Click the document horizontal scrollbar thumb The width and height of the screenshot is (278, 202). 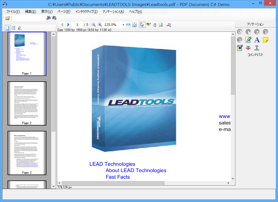113,183
